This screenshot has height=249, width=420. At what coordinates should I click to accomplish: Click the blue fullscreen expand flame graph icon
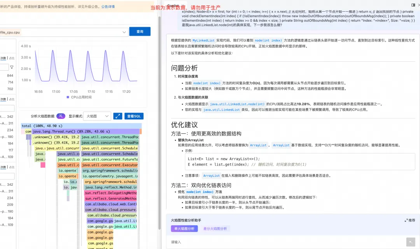117,116
